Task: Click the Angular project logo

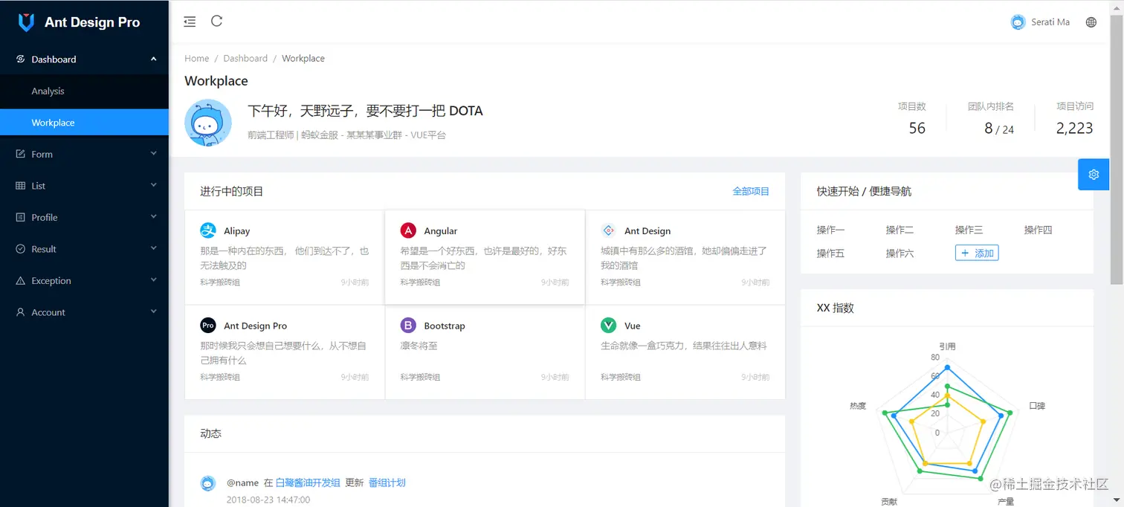Action: click(408, 230)
